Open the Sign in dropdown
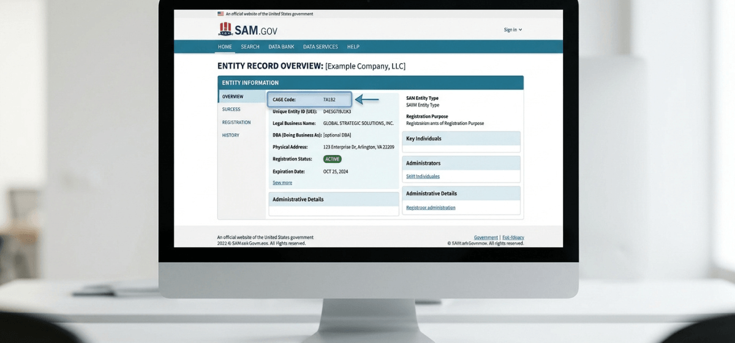The height and width of the screenshot is (343, 735). (x=513, y=29)
